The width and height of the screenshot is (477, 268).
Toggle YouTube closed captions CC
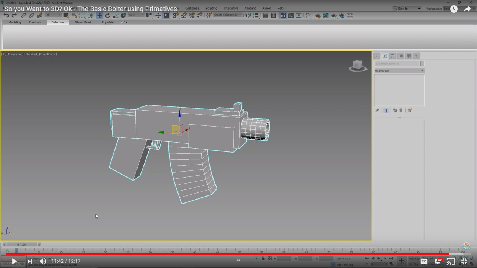click(424, 261)
